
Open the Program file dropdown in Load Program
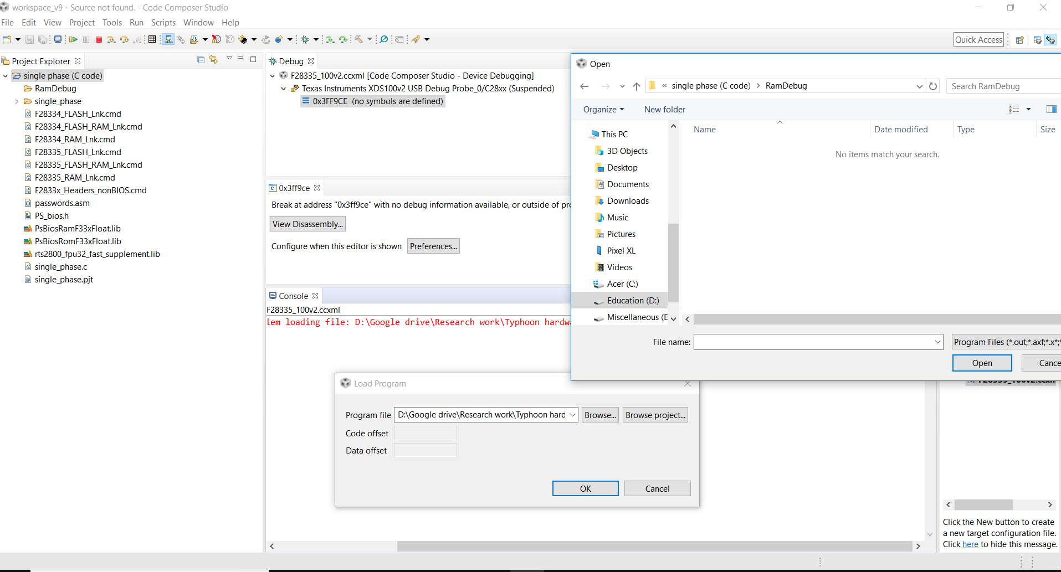coord(572,415)
